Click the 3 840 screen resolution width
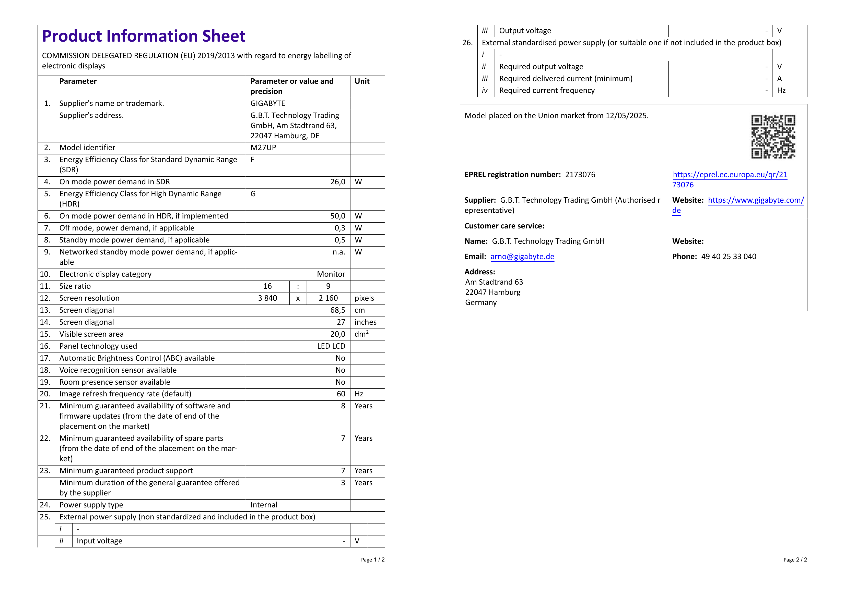845x597 pixels. point(267,298)
